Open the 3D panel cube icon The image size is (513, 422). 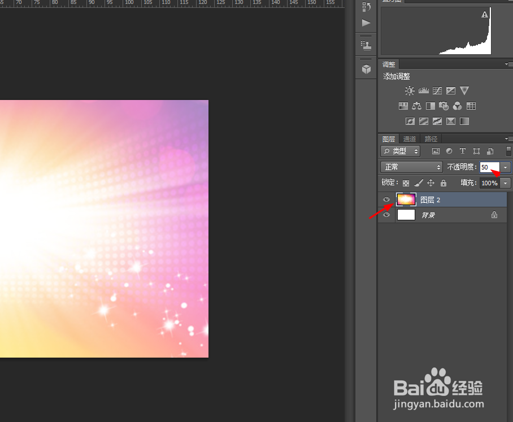tap(366, 69)
